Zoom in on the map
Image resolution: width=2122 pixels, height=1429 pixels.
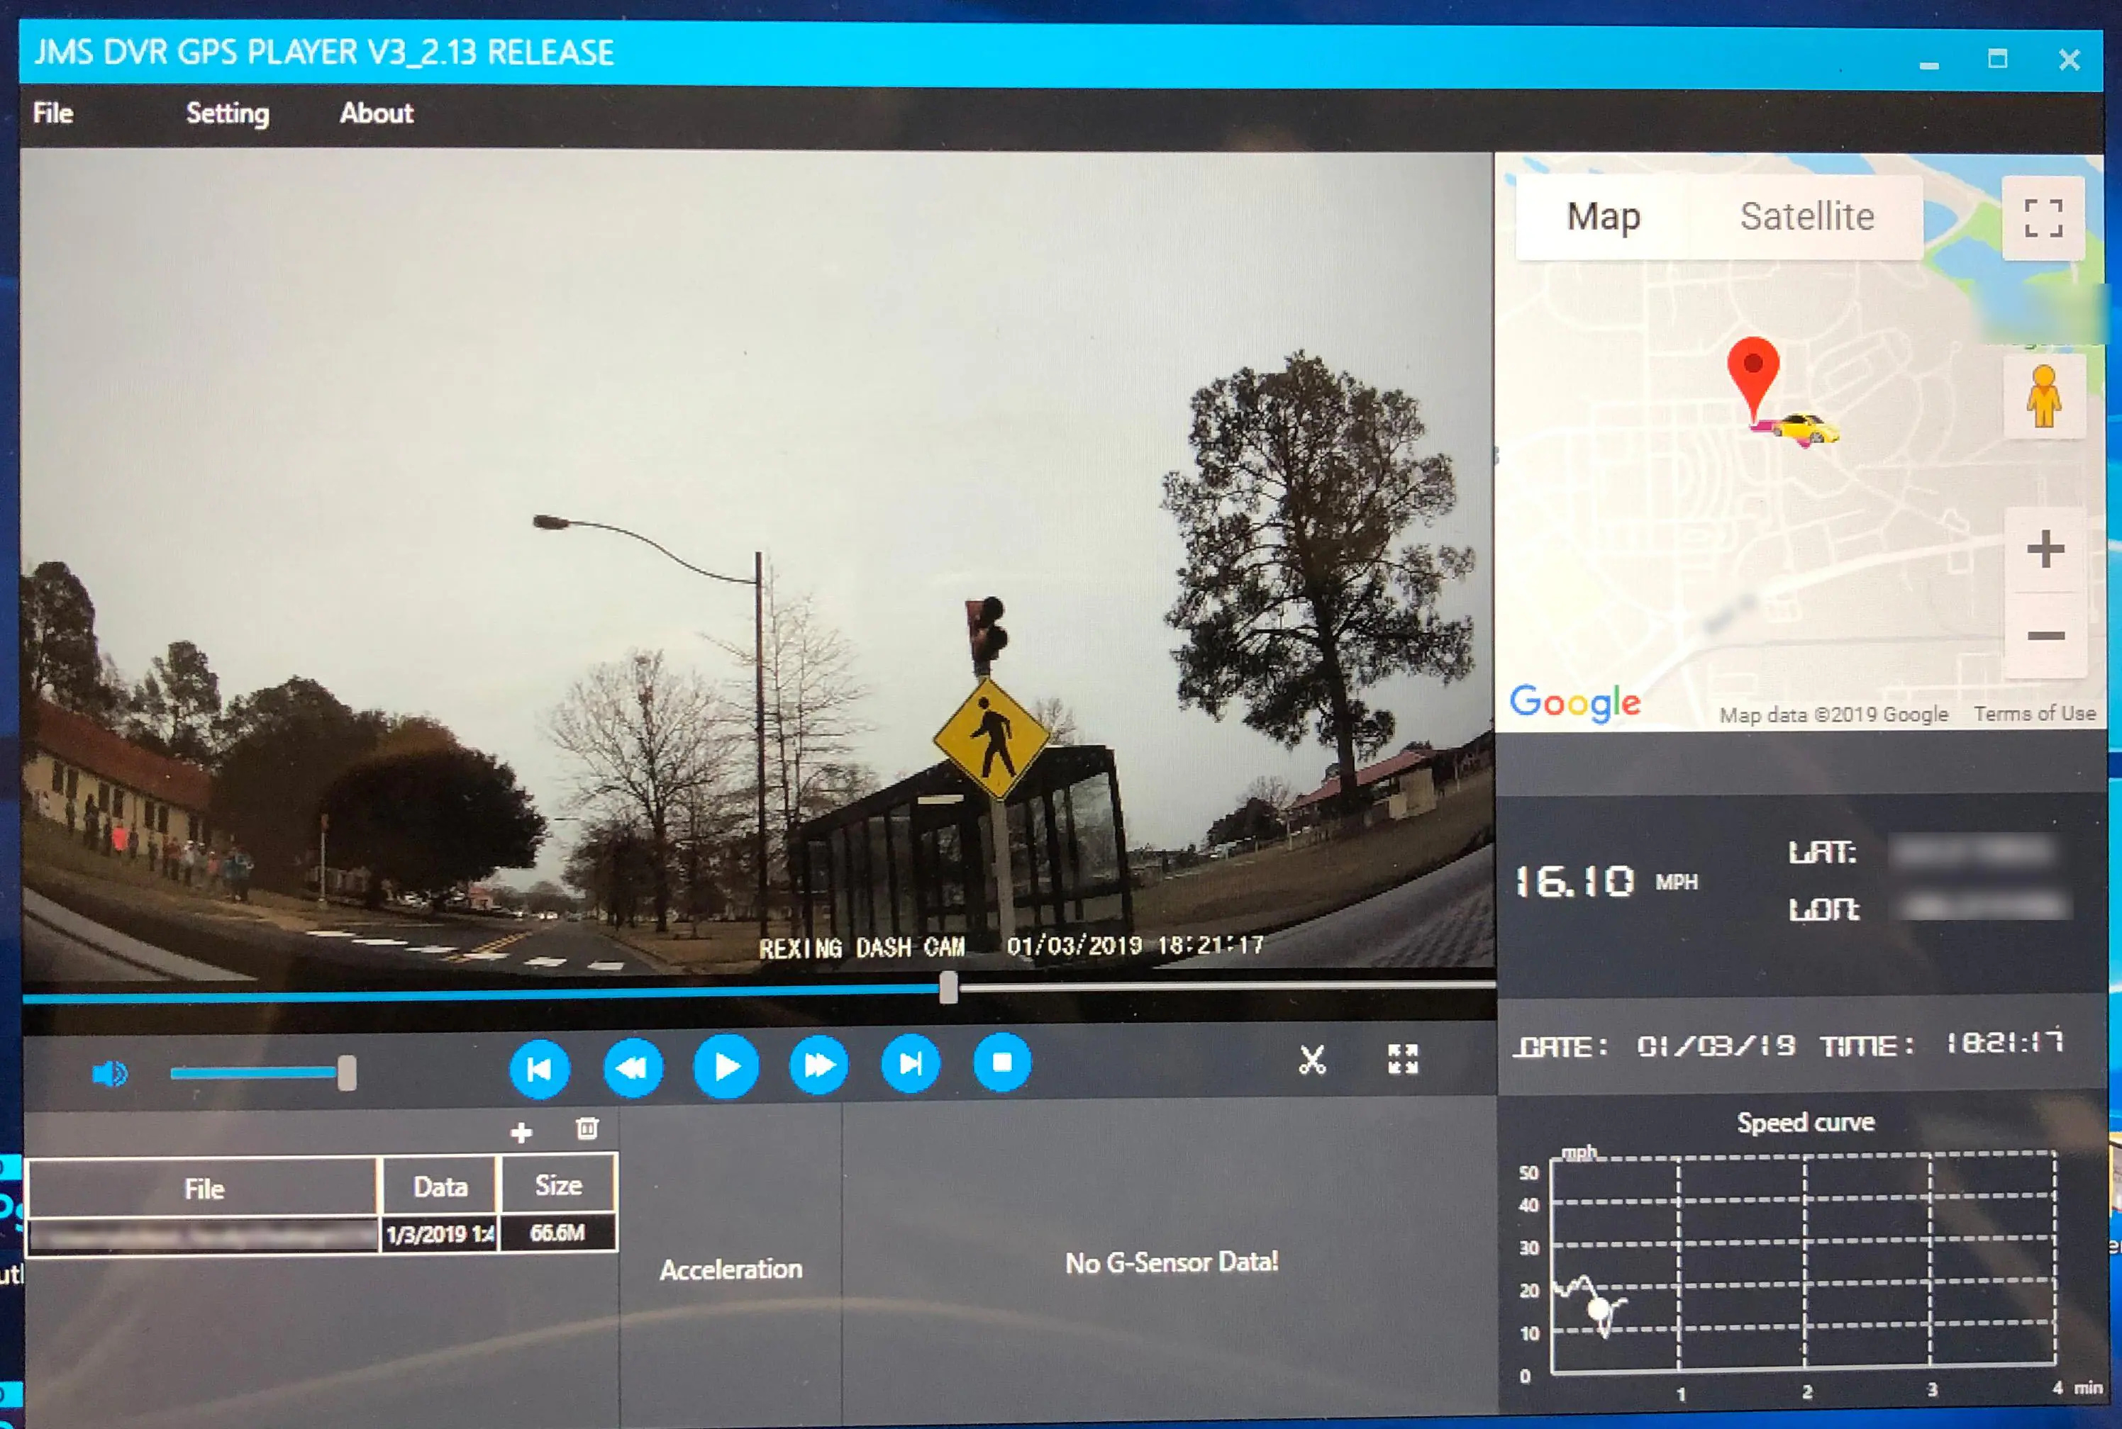point(2045,549)
